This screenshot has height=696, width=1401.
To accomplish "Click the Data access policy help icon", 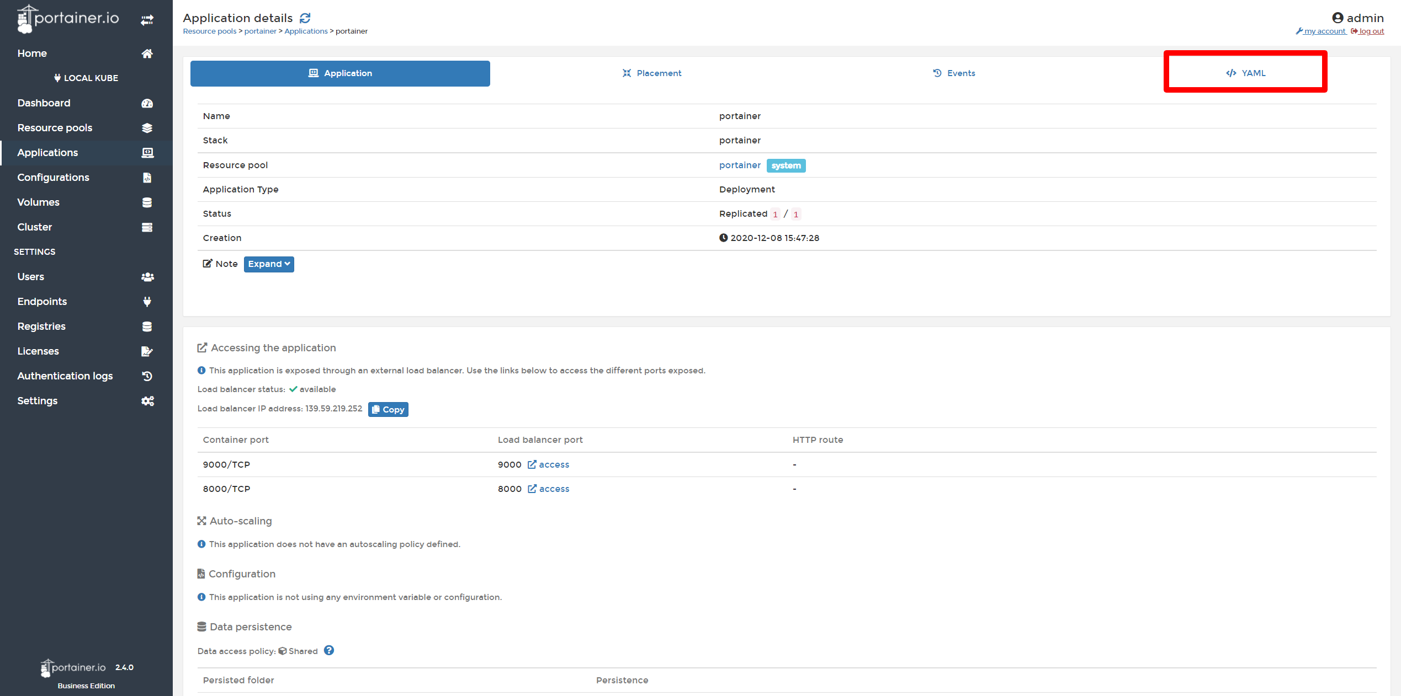I will coord(329,651).
